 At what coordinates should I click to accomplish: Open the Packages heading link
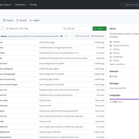[x=114, y=84]
